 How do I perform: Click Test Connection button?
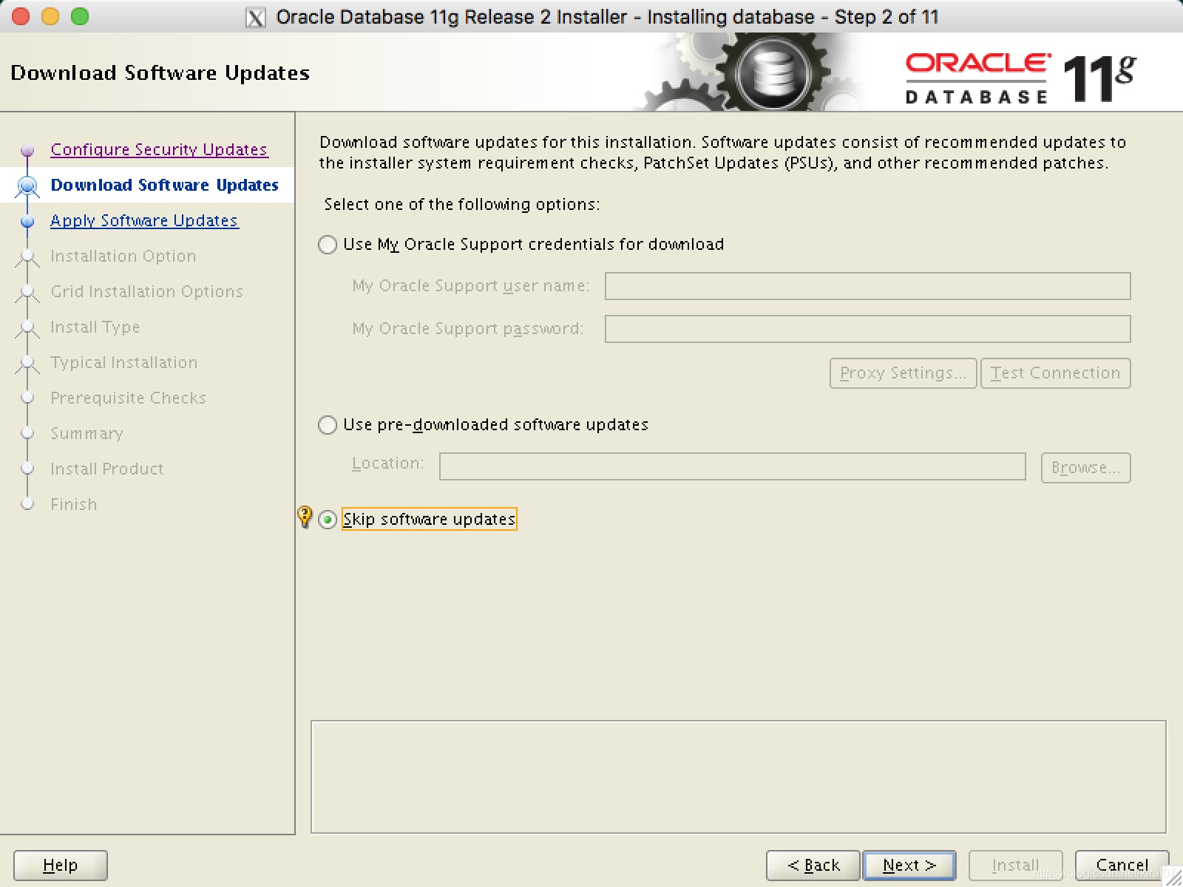coord(1055,373)
